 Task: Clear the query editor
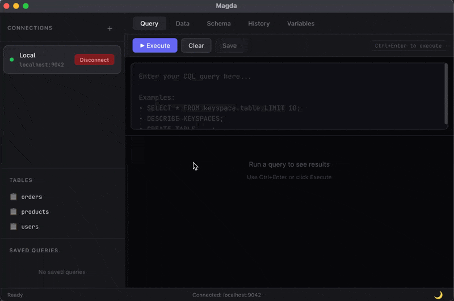196,45
